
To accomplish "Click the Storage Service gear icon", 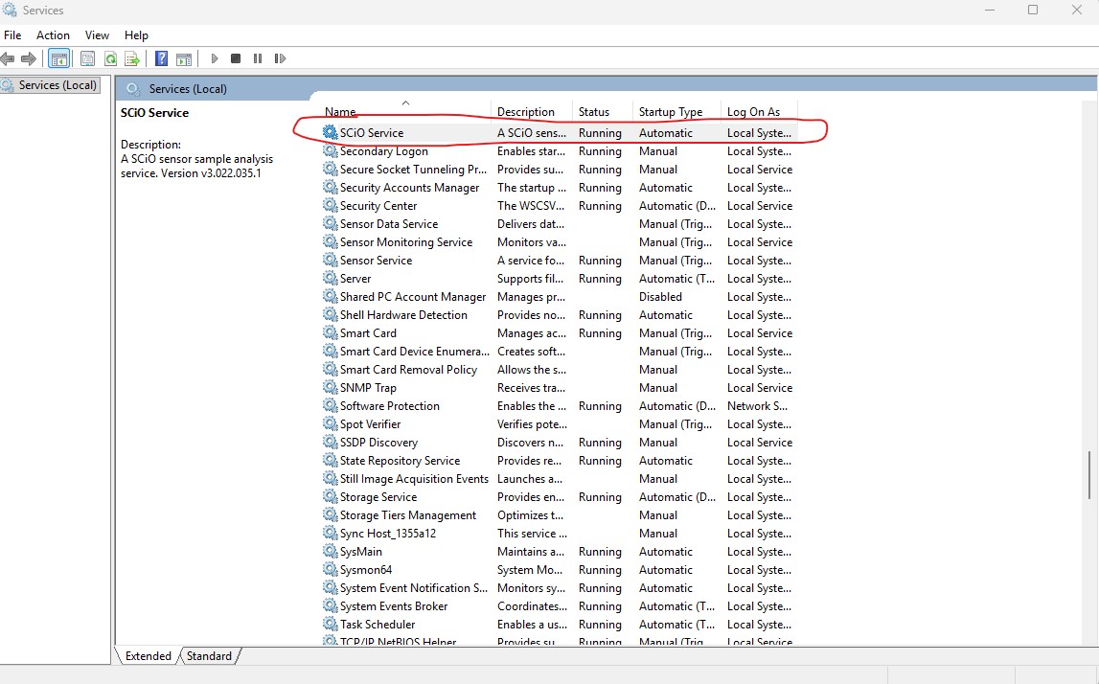I will (331, 497).
